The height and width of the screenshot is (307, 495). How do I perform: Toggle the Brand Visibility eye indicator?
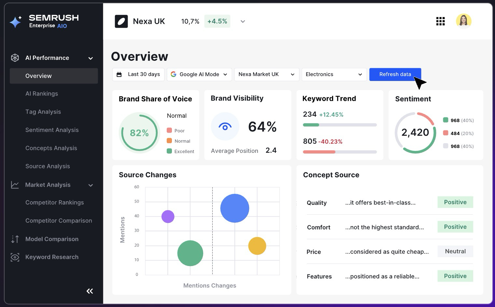[225, 127]
